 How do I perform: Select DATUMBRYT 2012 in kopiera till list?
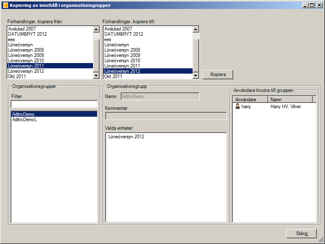pyautogui.click(x=148, y=34)
